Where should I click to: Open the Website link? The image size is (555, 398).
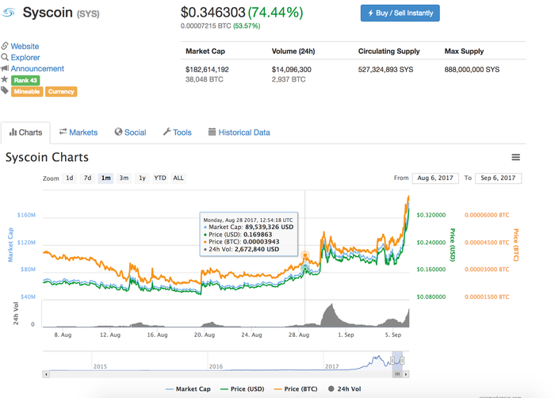tap(25, 46)
